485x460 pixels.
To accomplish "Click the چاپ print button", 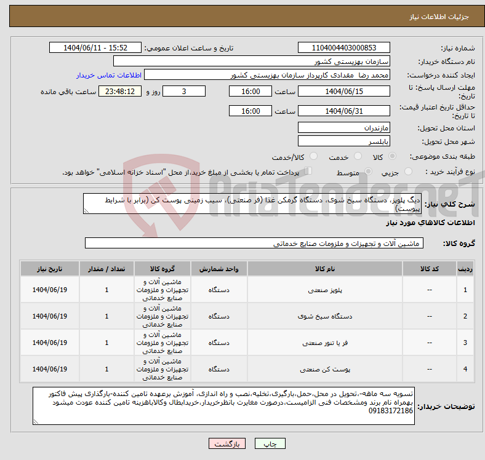I will point(270,443).
